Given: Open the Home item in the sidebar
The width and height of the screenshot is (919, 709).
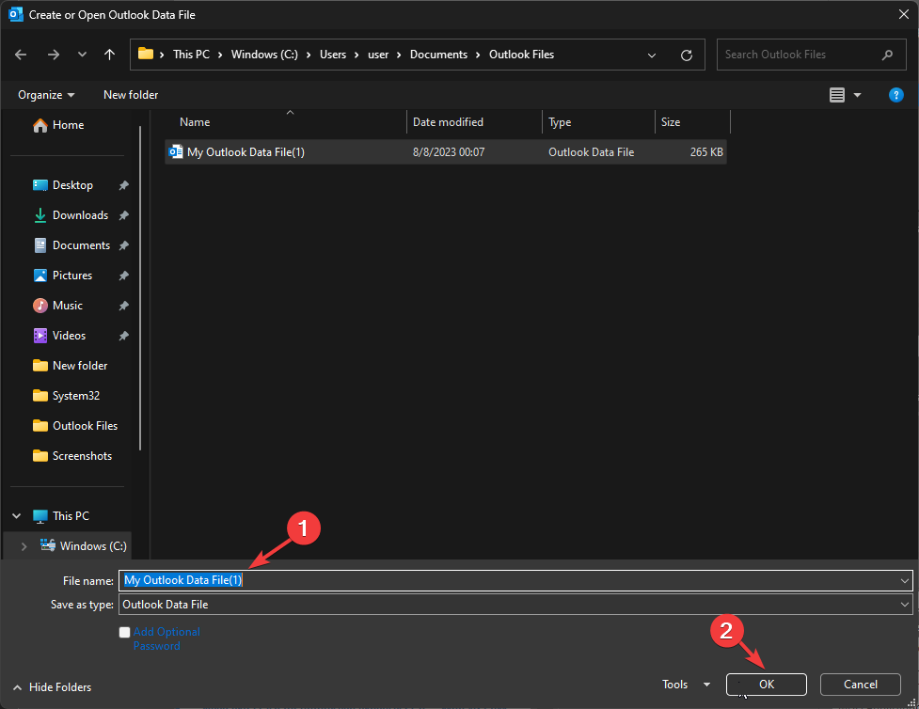Looking at the screenshot, I should (69, 124).
